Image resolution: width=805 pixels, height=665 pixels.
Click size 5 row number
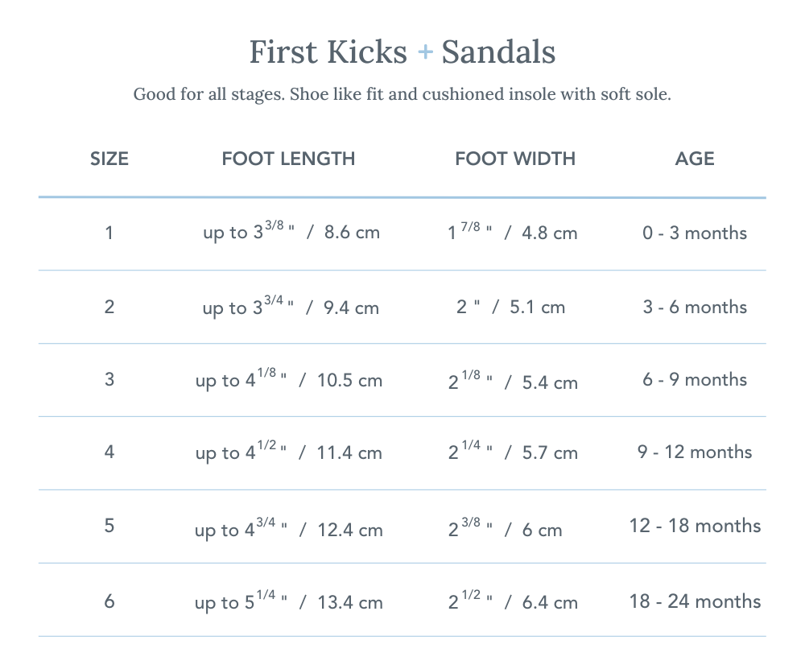pos(109,526)
